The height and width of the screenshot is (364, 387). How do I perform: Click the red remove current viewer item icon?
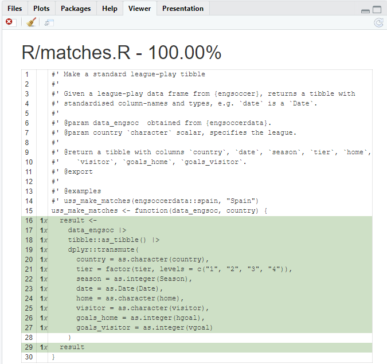point(9,22)
